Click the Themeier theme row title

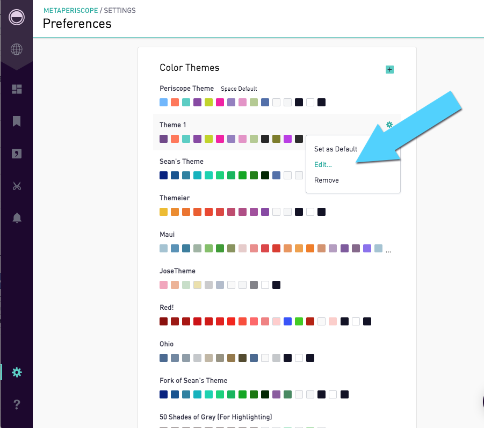click(x=175, y=198)
